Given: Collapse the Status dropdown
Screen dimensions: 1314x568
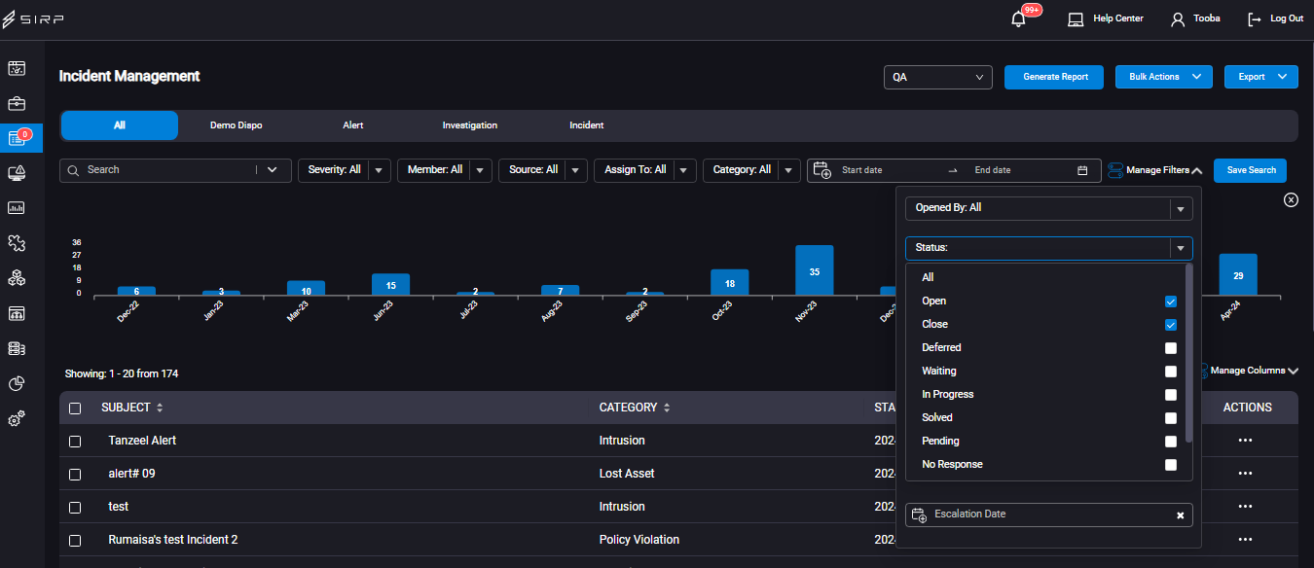Looking at the screenshot, I should click(x=1181, y=248).
